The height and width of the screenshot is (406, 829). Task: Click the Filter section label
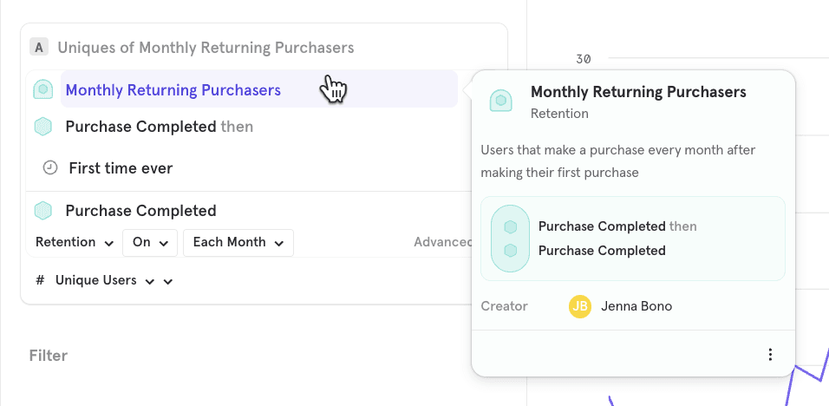click(48, 356)
